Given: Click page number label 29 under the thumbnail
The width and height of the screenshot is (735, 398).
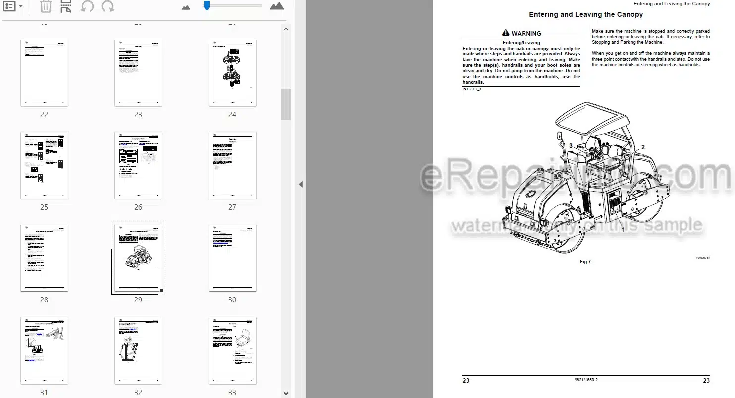Looking at the screenshot, I should [x=138, y=300].
